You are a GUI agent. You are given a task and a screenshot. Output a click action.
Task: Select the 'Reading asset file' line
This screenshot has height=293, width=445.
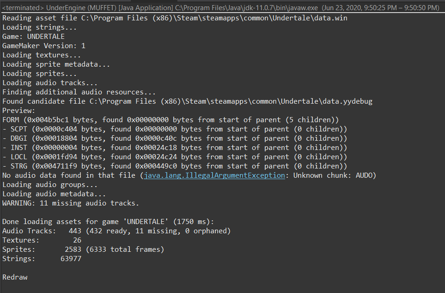click(x=175, y=18)
